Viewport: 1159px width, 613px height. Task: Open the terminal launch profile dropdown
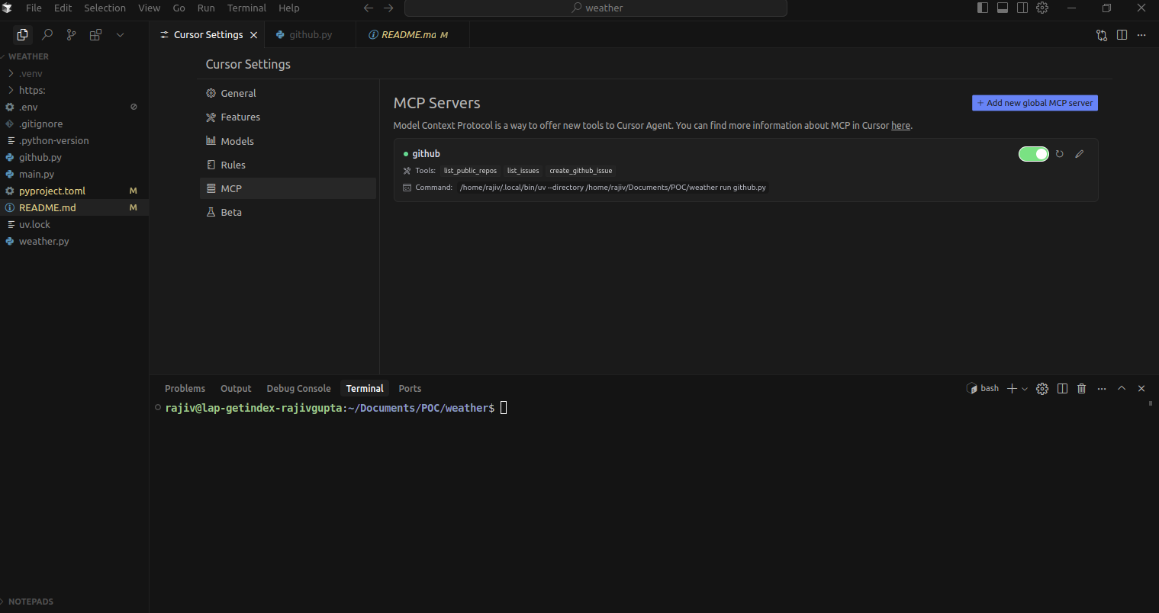coord(1024,389)
